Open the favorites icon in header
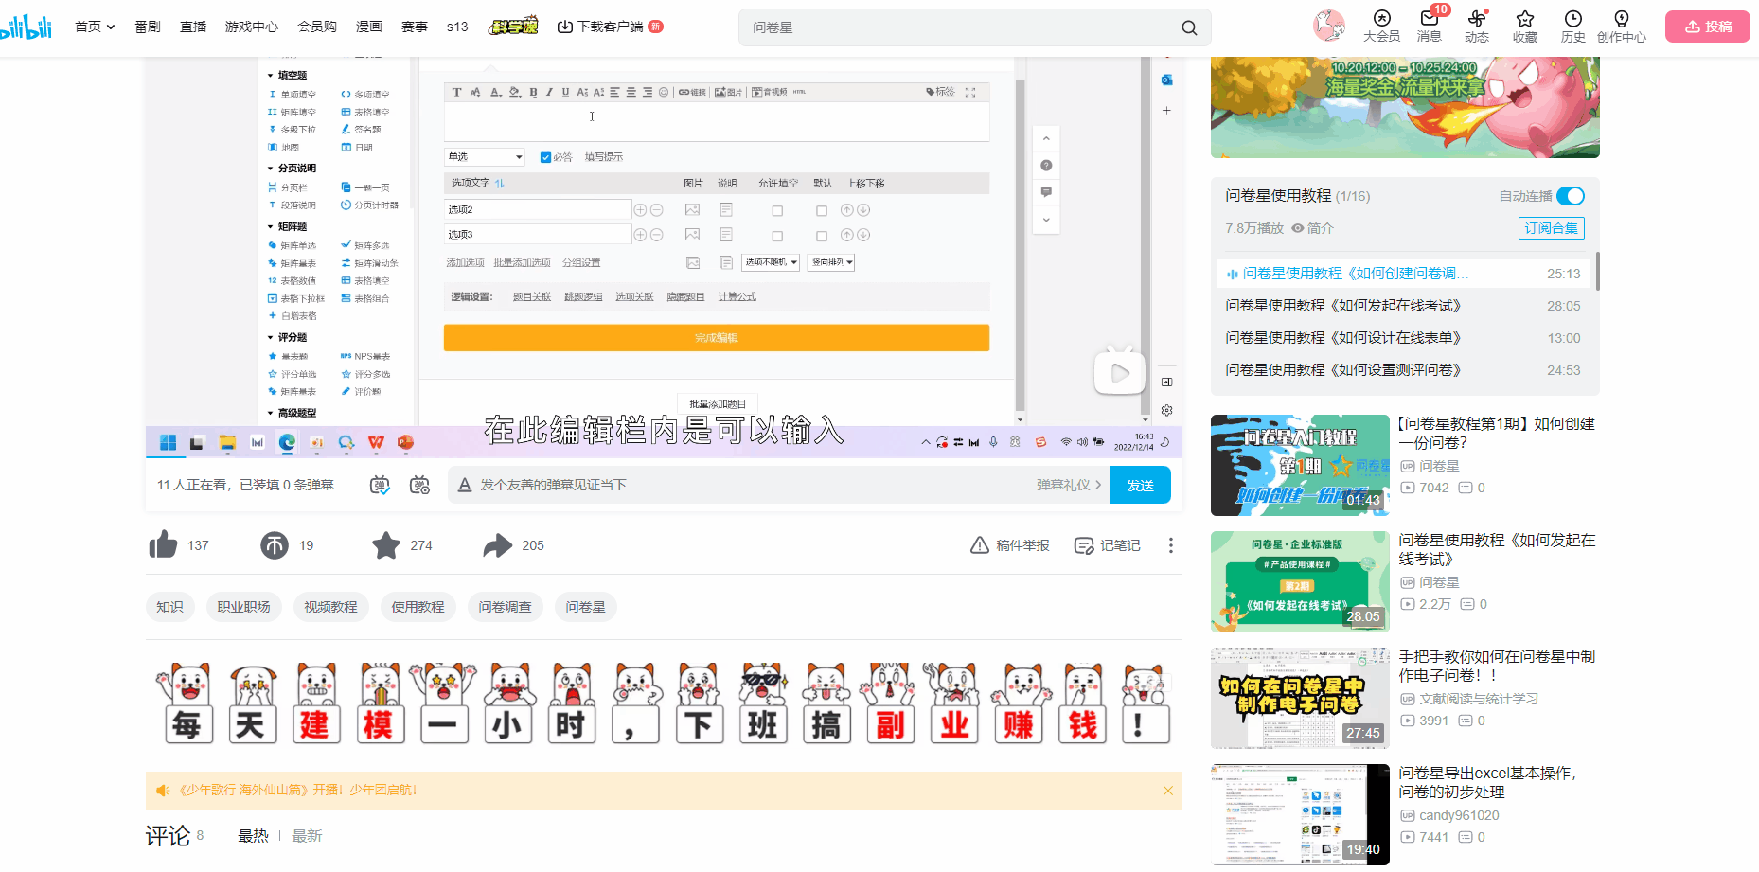 point(1525,18)
